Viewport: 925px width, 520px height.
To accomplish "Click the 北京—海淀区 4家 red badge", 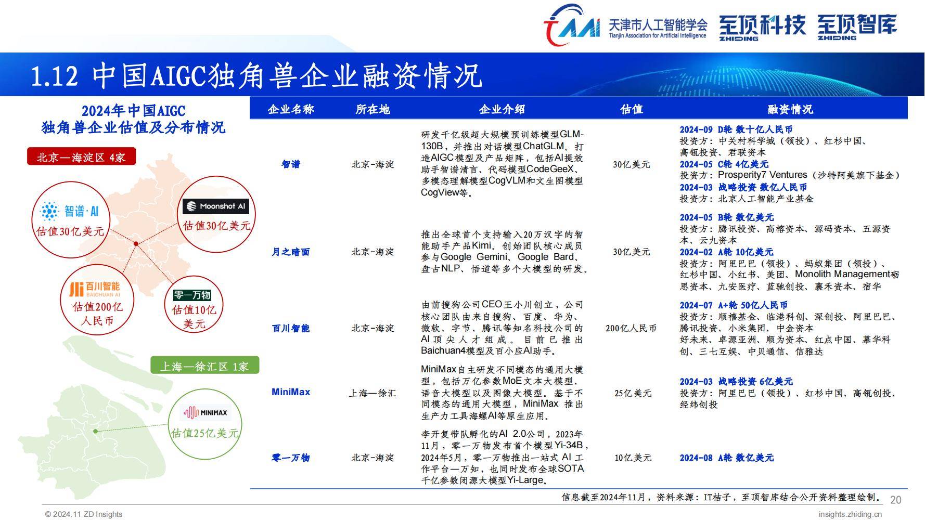I will [81, 157].
